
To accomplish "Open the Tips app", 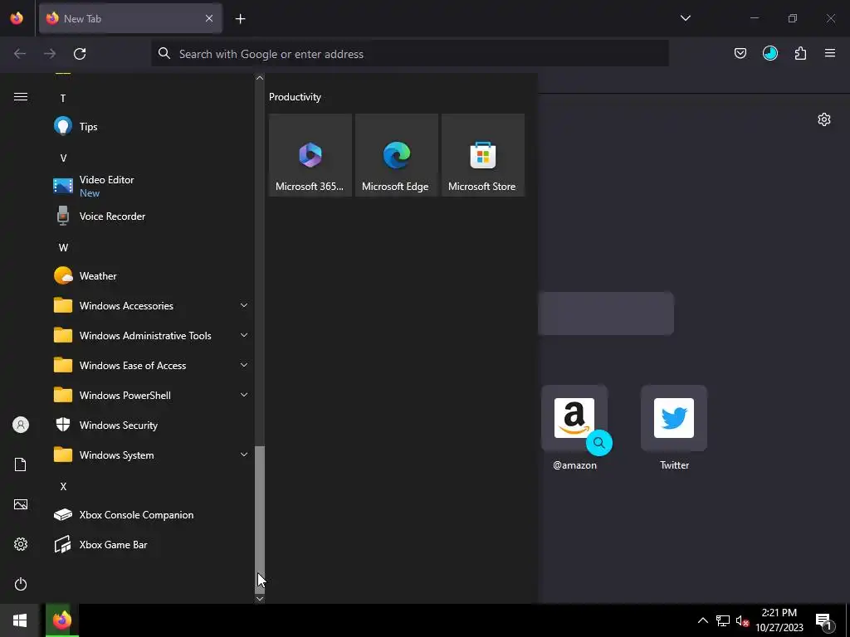I will 151,127.
